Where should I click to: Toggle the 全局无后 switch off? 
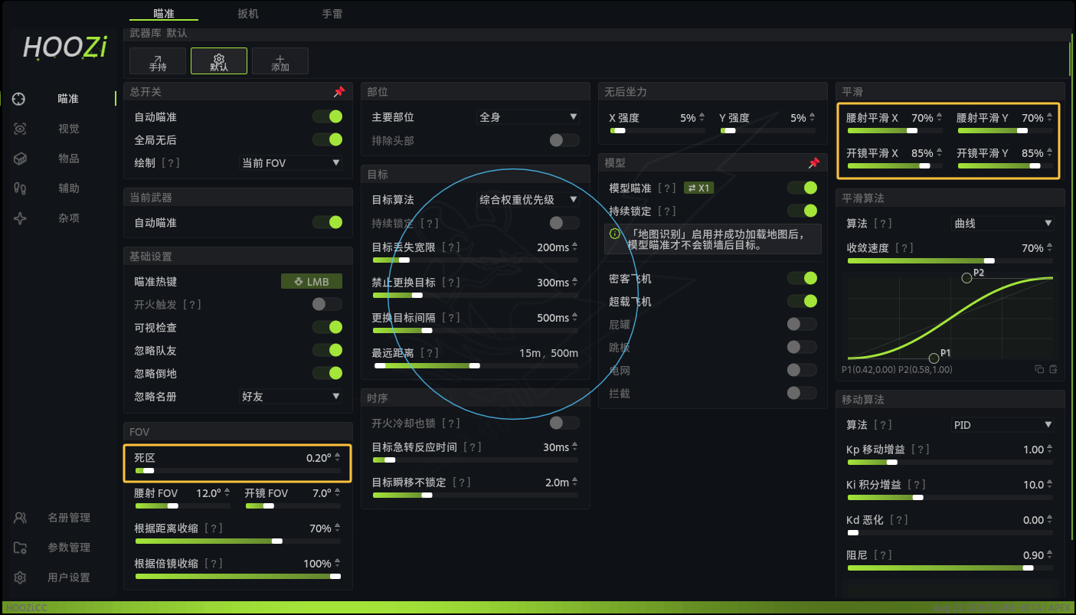327,139
